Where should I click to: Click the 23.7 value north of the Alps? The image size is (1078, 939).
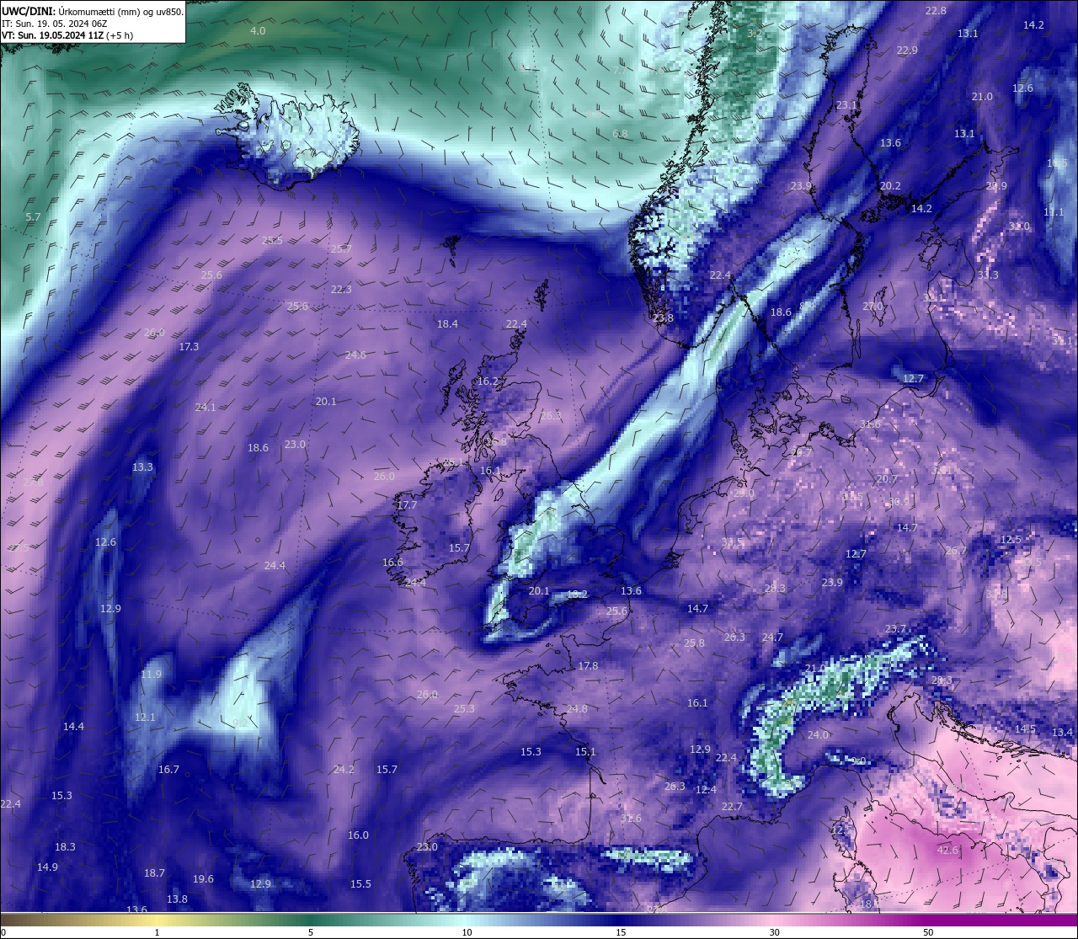895,628
